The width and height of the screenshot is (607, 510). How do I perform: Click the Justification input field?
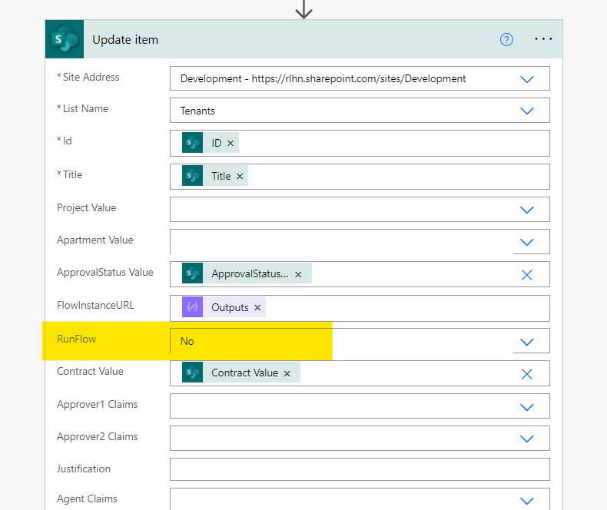(x=359, y=469)
